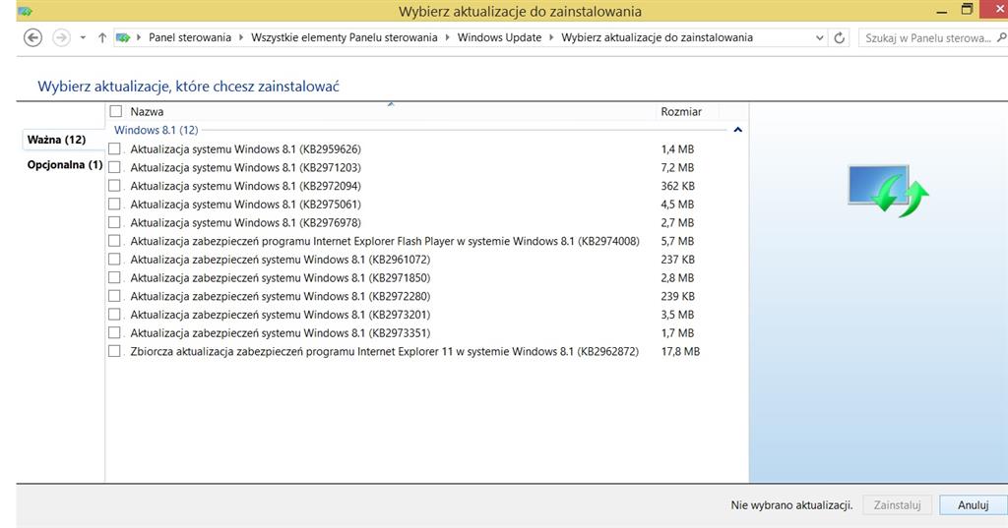
Task: Select row 'Aktualizacja zabezpieczeń systemu Windows 8.1 (KB2973351)'
Action: 281,333
